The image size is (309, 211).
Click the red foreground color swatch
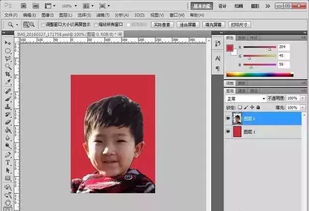230,48
